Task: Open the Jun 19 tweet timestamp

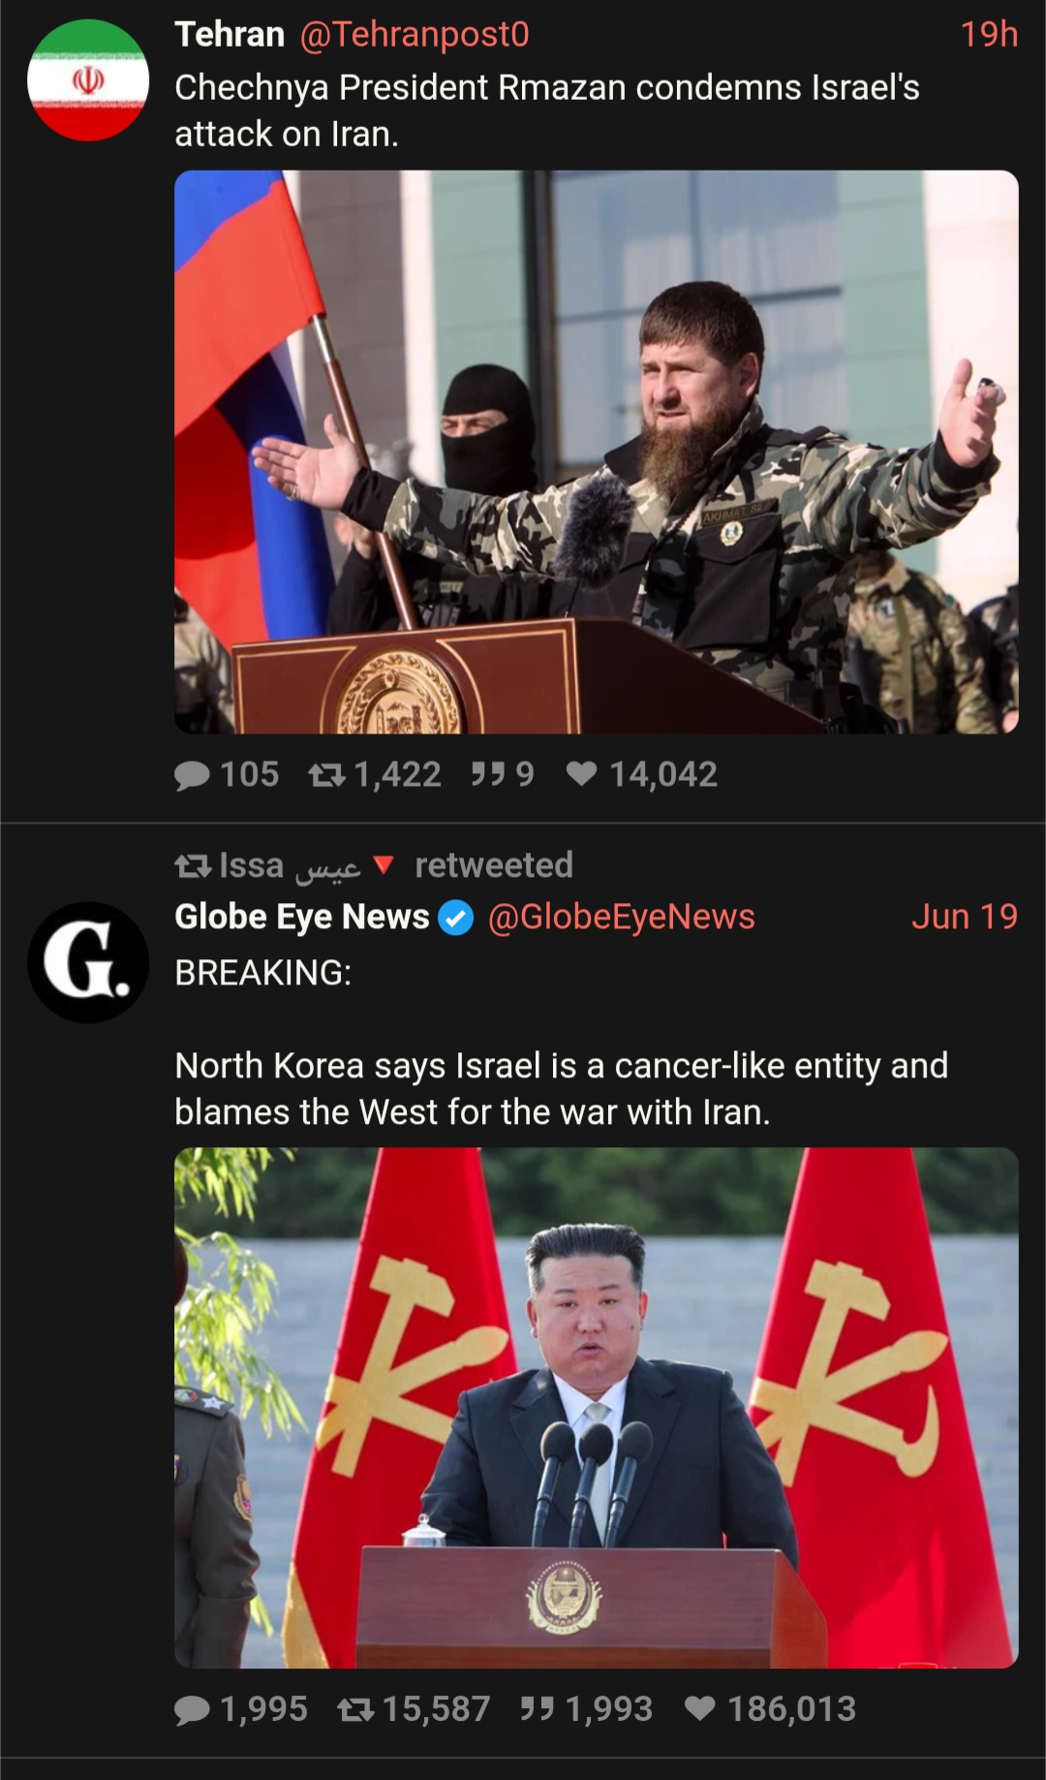Action: tap(965, 917)
